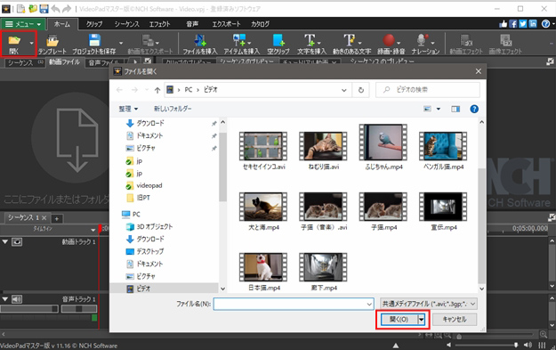The width and height of the screenshot is (556, 350).
Task: Switch to the クリップ tab
Action: tap(94, 24)
